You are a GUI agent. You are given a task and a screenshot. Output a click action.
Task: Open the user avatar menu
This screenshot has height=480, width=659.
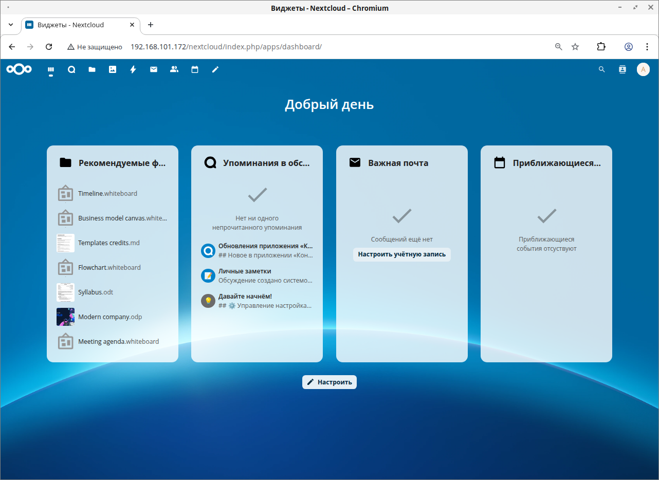643,69
